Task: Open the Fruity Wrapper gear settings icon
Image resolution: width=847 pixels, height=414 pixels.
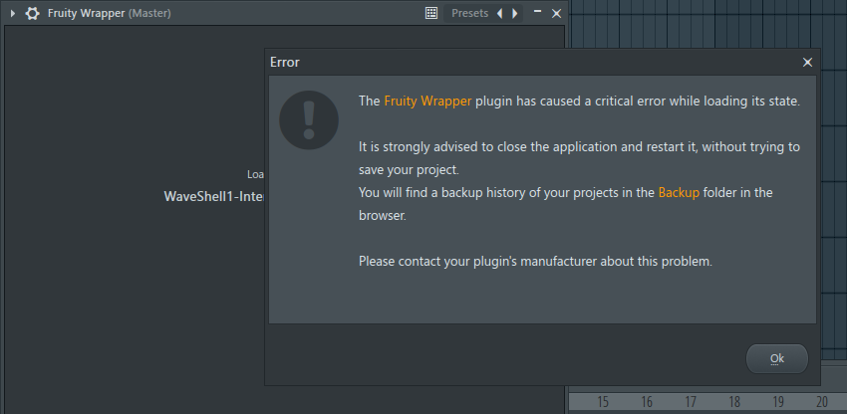Action: (x=33, y=14)
